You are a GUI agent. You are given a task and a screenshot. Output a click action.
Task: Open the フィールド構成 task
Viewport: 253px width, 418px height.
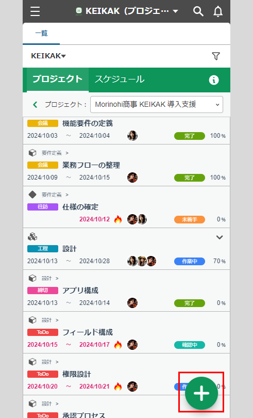(88, 332)
